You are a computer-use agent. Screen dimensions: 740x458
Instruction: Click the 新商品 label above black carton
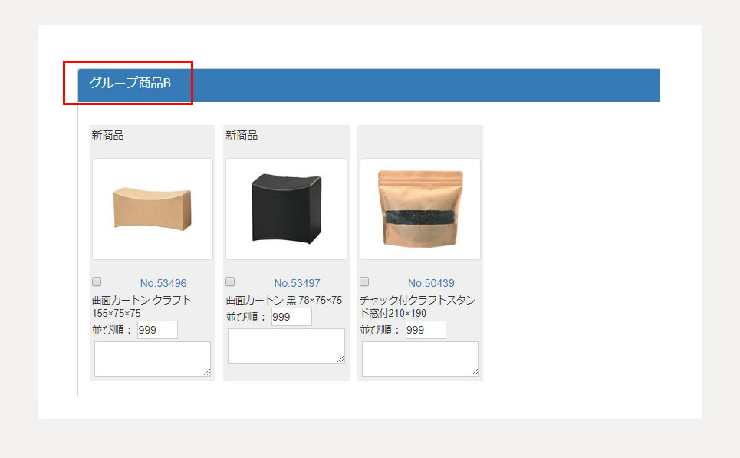[x=242, y=136]
